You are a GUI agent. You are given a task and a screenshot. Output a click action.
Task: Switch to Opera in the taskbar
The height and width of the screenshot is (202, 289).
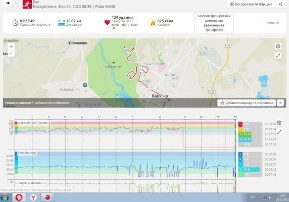(x=19, y=197)
